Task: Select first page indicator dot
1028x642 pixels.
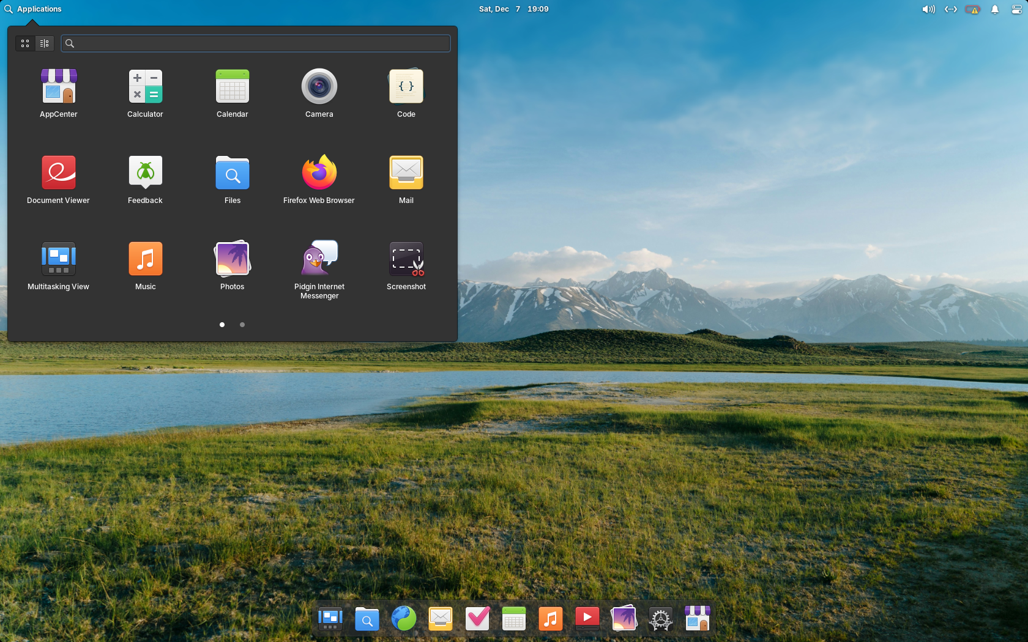Action: tap(222, 325)
